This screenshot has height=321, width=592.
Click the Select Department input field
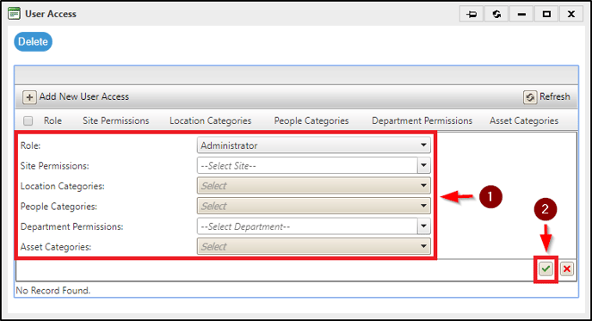[307, 226]
